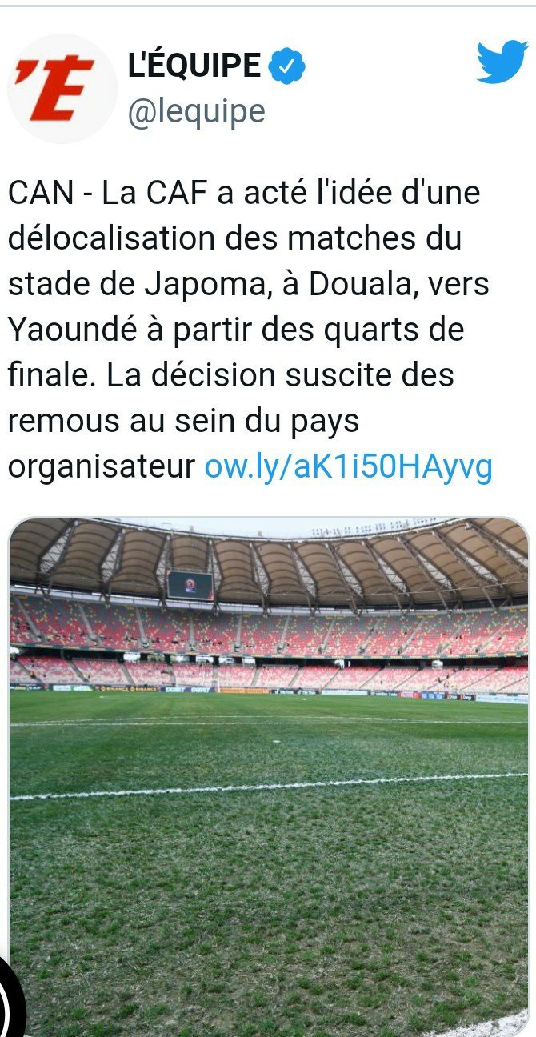Tap the black circular icon at the bottom corner
This screenshot has width=536, height=1037.
(x=10, y=1000)
